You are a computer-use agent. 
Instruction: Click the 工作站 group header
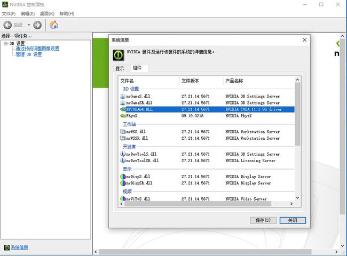click(129, 124)
